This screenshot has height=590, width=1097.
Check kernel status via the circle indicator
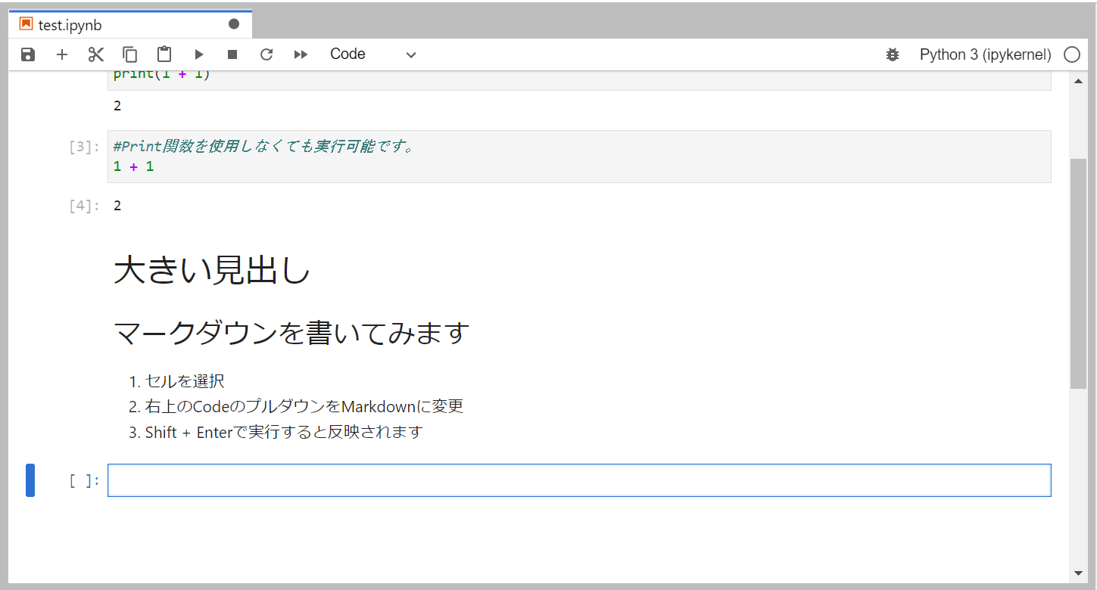[1072, 54]
